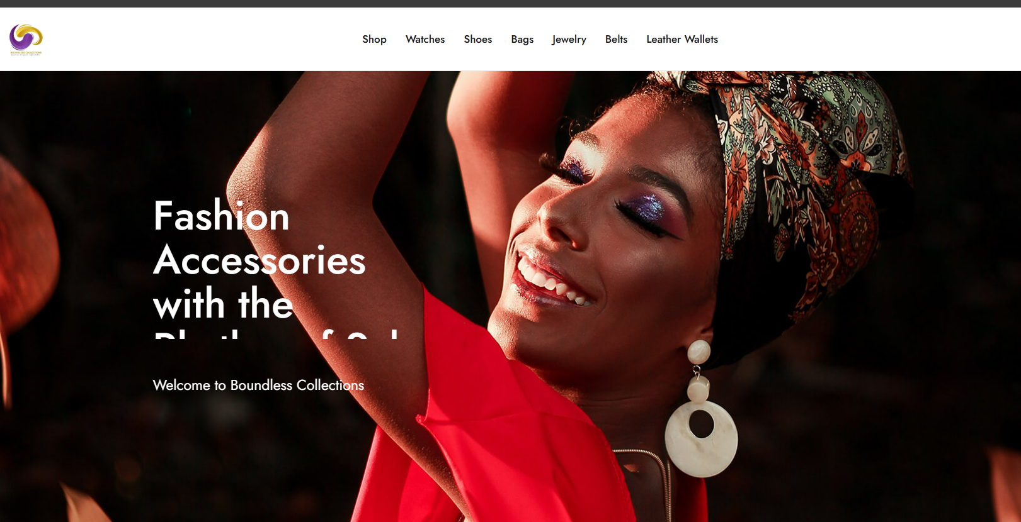Open the Shoes menu item
This screenshot has height=522, width=1021.
478,39
